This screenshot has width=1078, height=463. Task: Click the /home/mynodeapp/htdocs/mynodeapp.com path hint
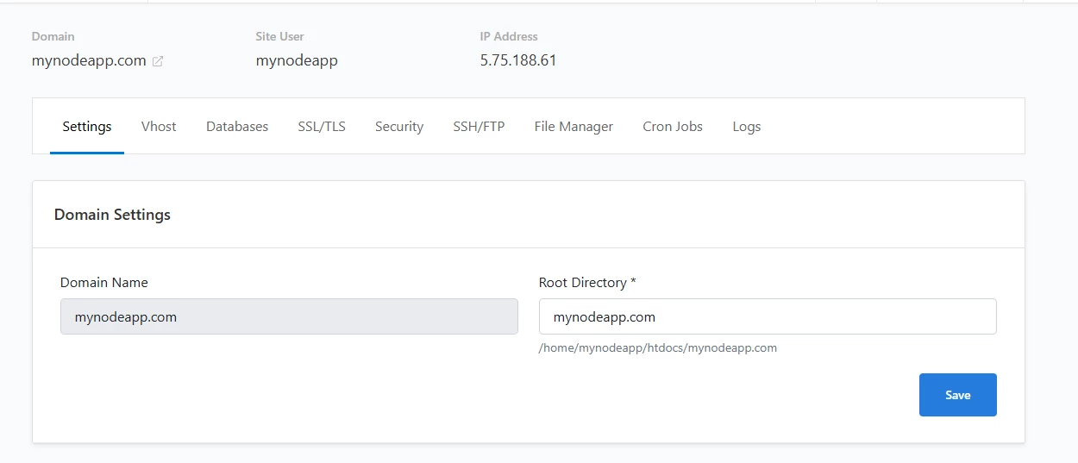click(658, 348)
